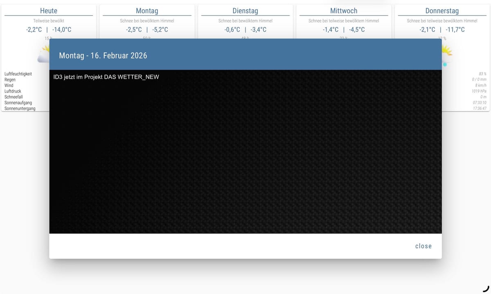491x294 pixels.
Task: Click the sun icon in Donnerstag card
Action: point(447,50)
